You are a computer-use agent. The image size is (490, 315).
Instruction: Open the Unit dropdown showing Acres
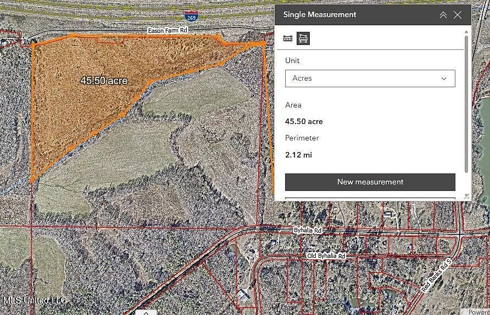pyautogui.click(x=370, y=78)
